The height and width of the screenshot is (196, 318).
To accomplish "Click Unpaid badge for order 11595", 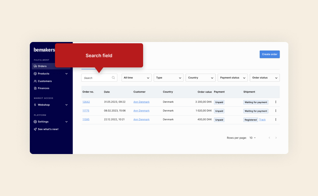I will [219, 120].
